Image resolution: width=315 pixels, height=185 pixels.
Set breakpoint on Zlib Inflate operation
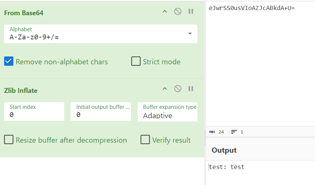click(191, 89)
